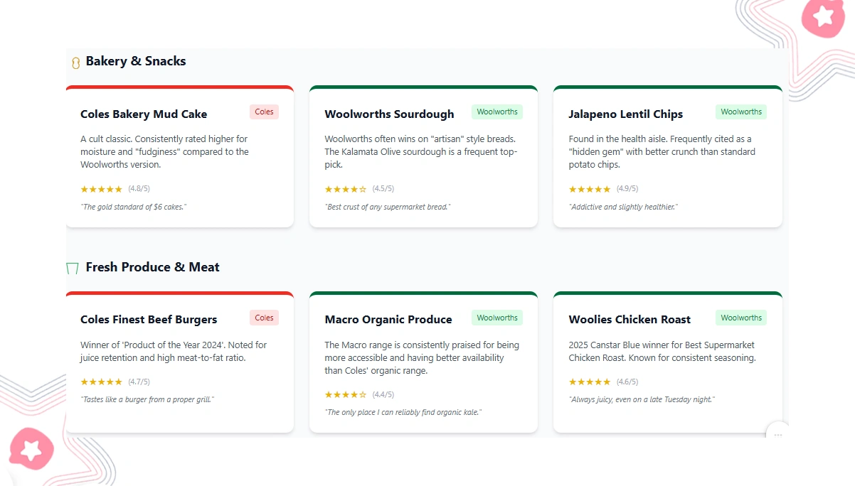Click the (4.7/5) rating on Coles Finest Beef Burgers
This screenshot has height=486, width=855.
(140, 382)
